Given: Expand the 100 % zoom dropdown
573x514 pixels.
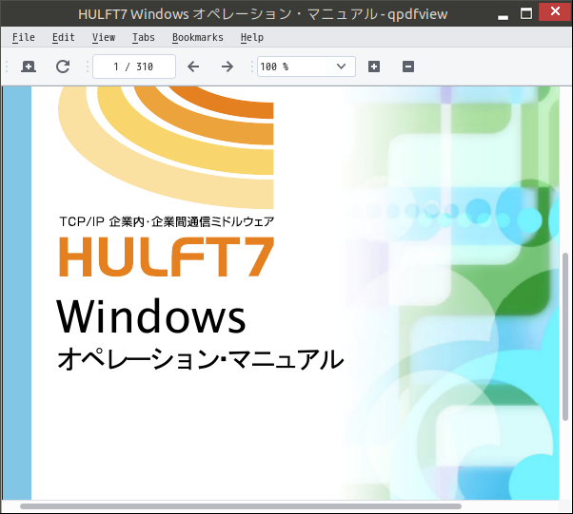Looking at the screenshot, I should 341,67.
